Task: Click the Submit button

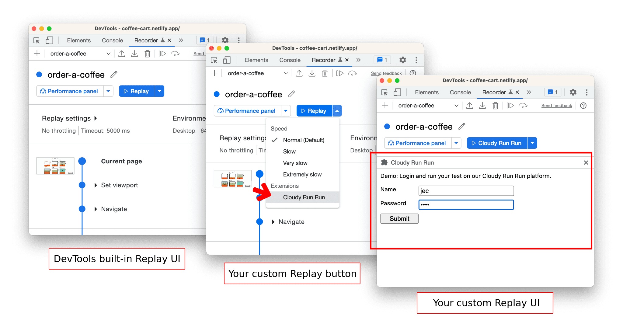Action: click(x=397, y=218)
